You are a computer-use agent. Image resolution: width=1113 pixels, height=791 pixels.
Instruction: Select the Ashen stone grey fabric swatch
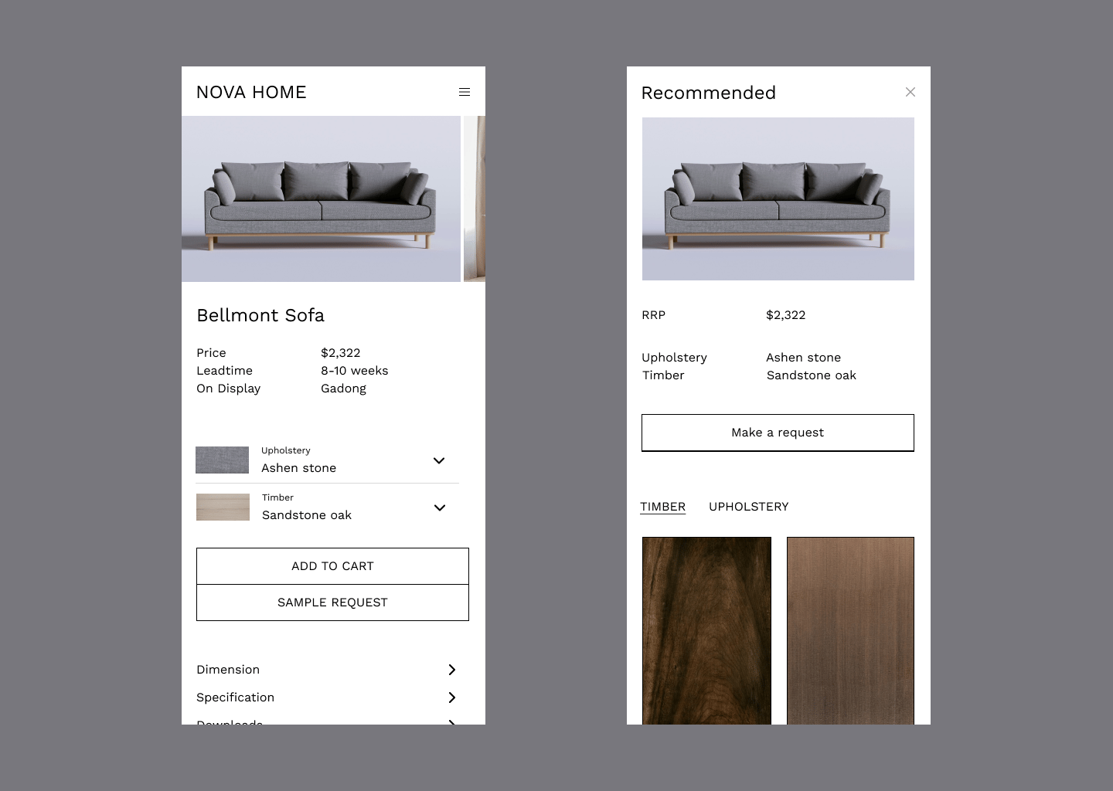223,460
